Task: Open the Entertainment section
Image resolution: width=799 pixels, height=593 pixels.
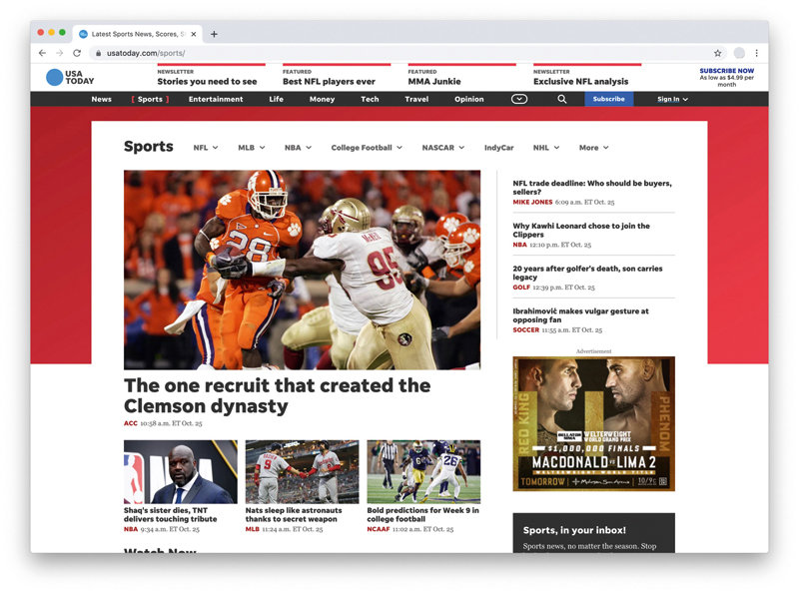Action: click(x=216, y=99)
